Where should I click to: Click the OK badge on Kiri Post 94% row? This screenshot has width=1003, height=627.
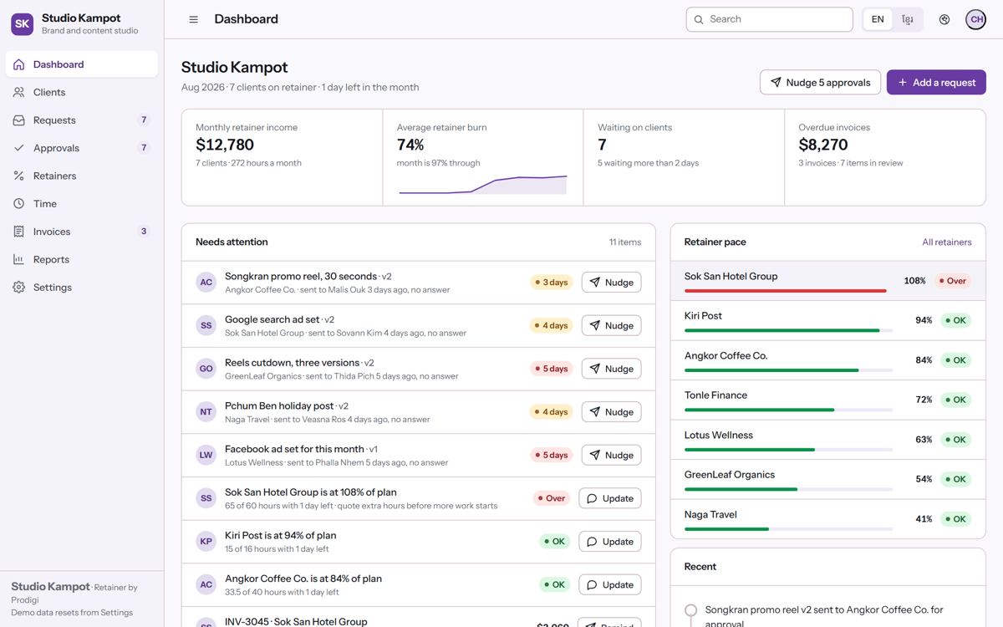555,541
